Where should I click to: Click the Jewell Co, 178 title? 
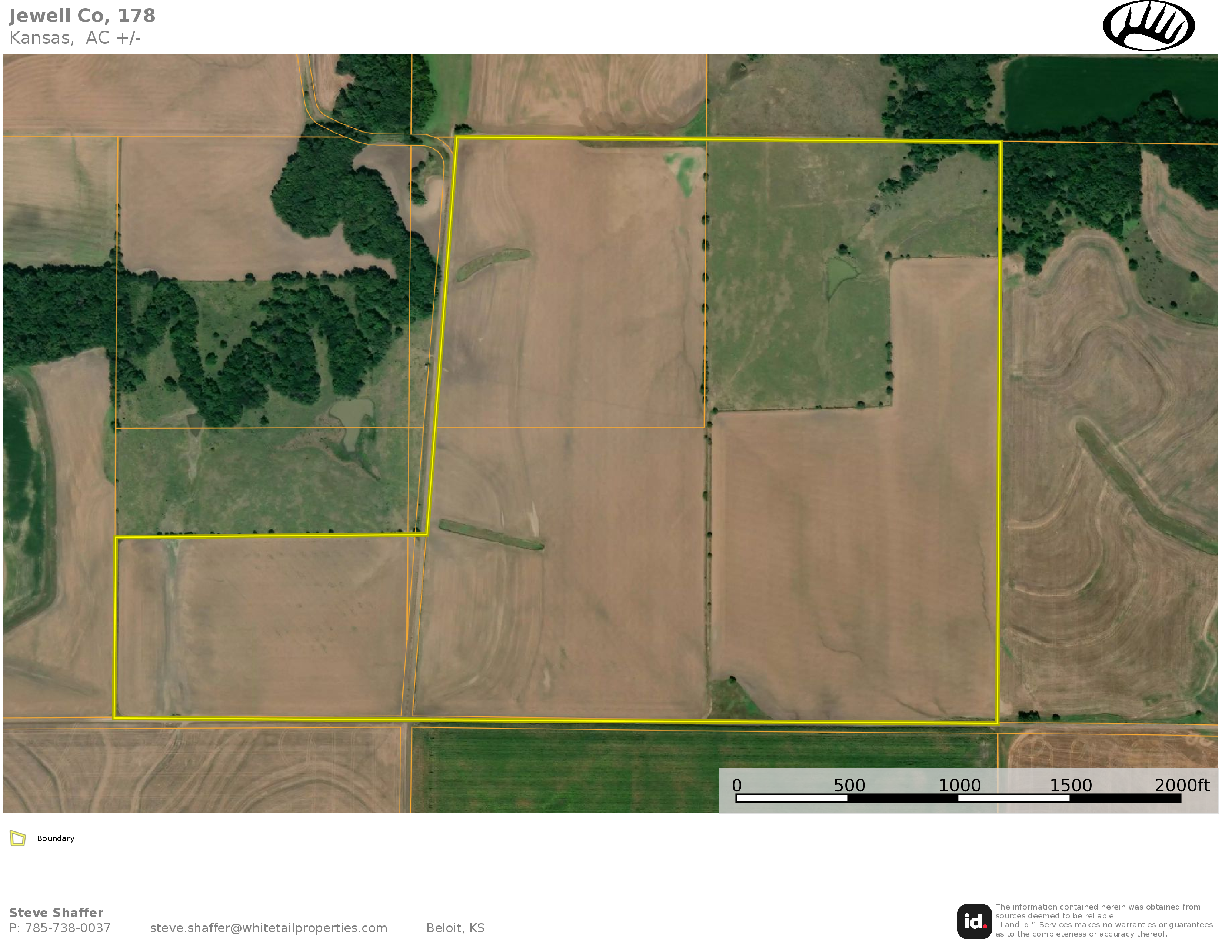[x=82, y=16]
